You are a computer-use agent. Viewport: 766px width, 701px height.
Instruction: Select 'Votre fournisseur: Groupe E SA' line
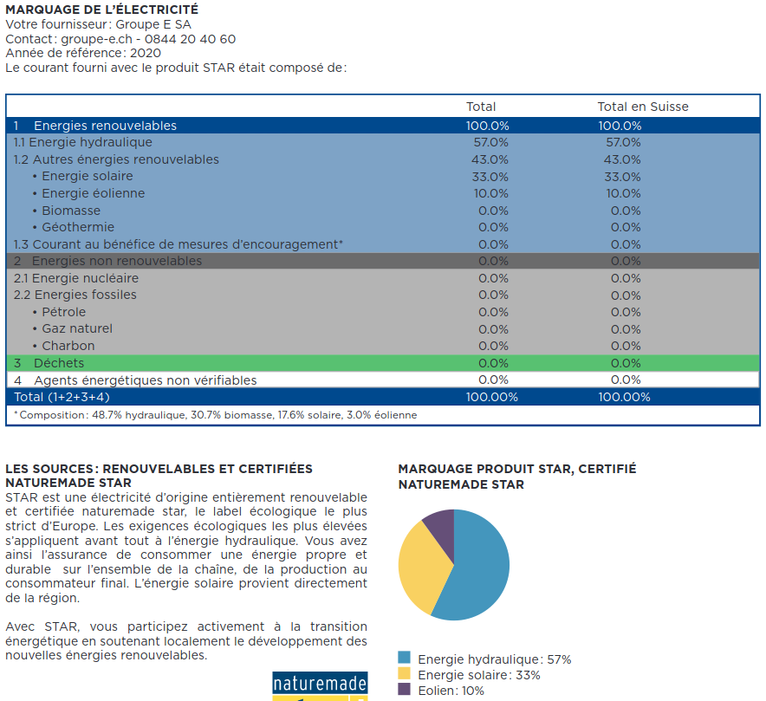[98, 24]
